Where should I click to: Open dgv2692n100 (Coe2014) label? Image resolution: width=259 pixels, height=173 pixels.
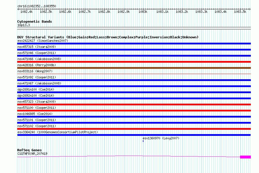coord(36,95)
